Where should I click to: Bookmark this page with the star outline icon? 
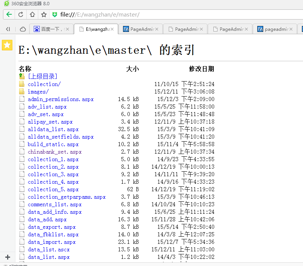(44, 15)
